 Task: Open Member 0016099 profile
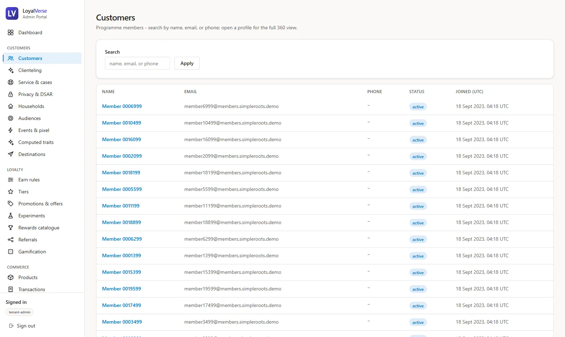click(121, 139)
